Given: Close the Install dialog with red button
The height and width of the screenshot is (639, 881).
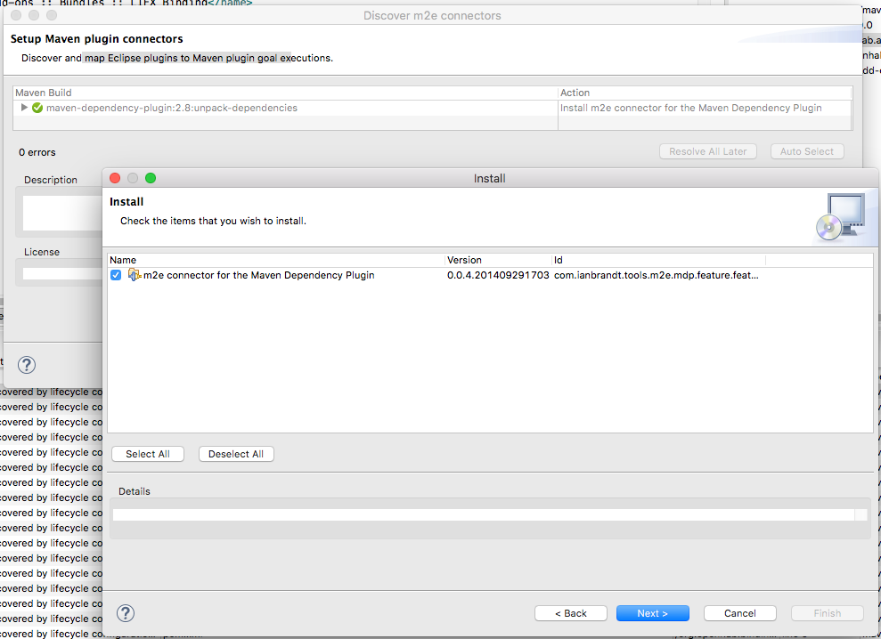Looking at the screenshot, I should (115, 178).
